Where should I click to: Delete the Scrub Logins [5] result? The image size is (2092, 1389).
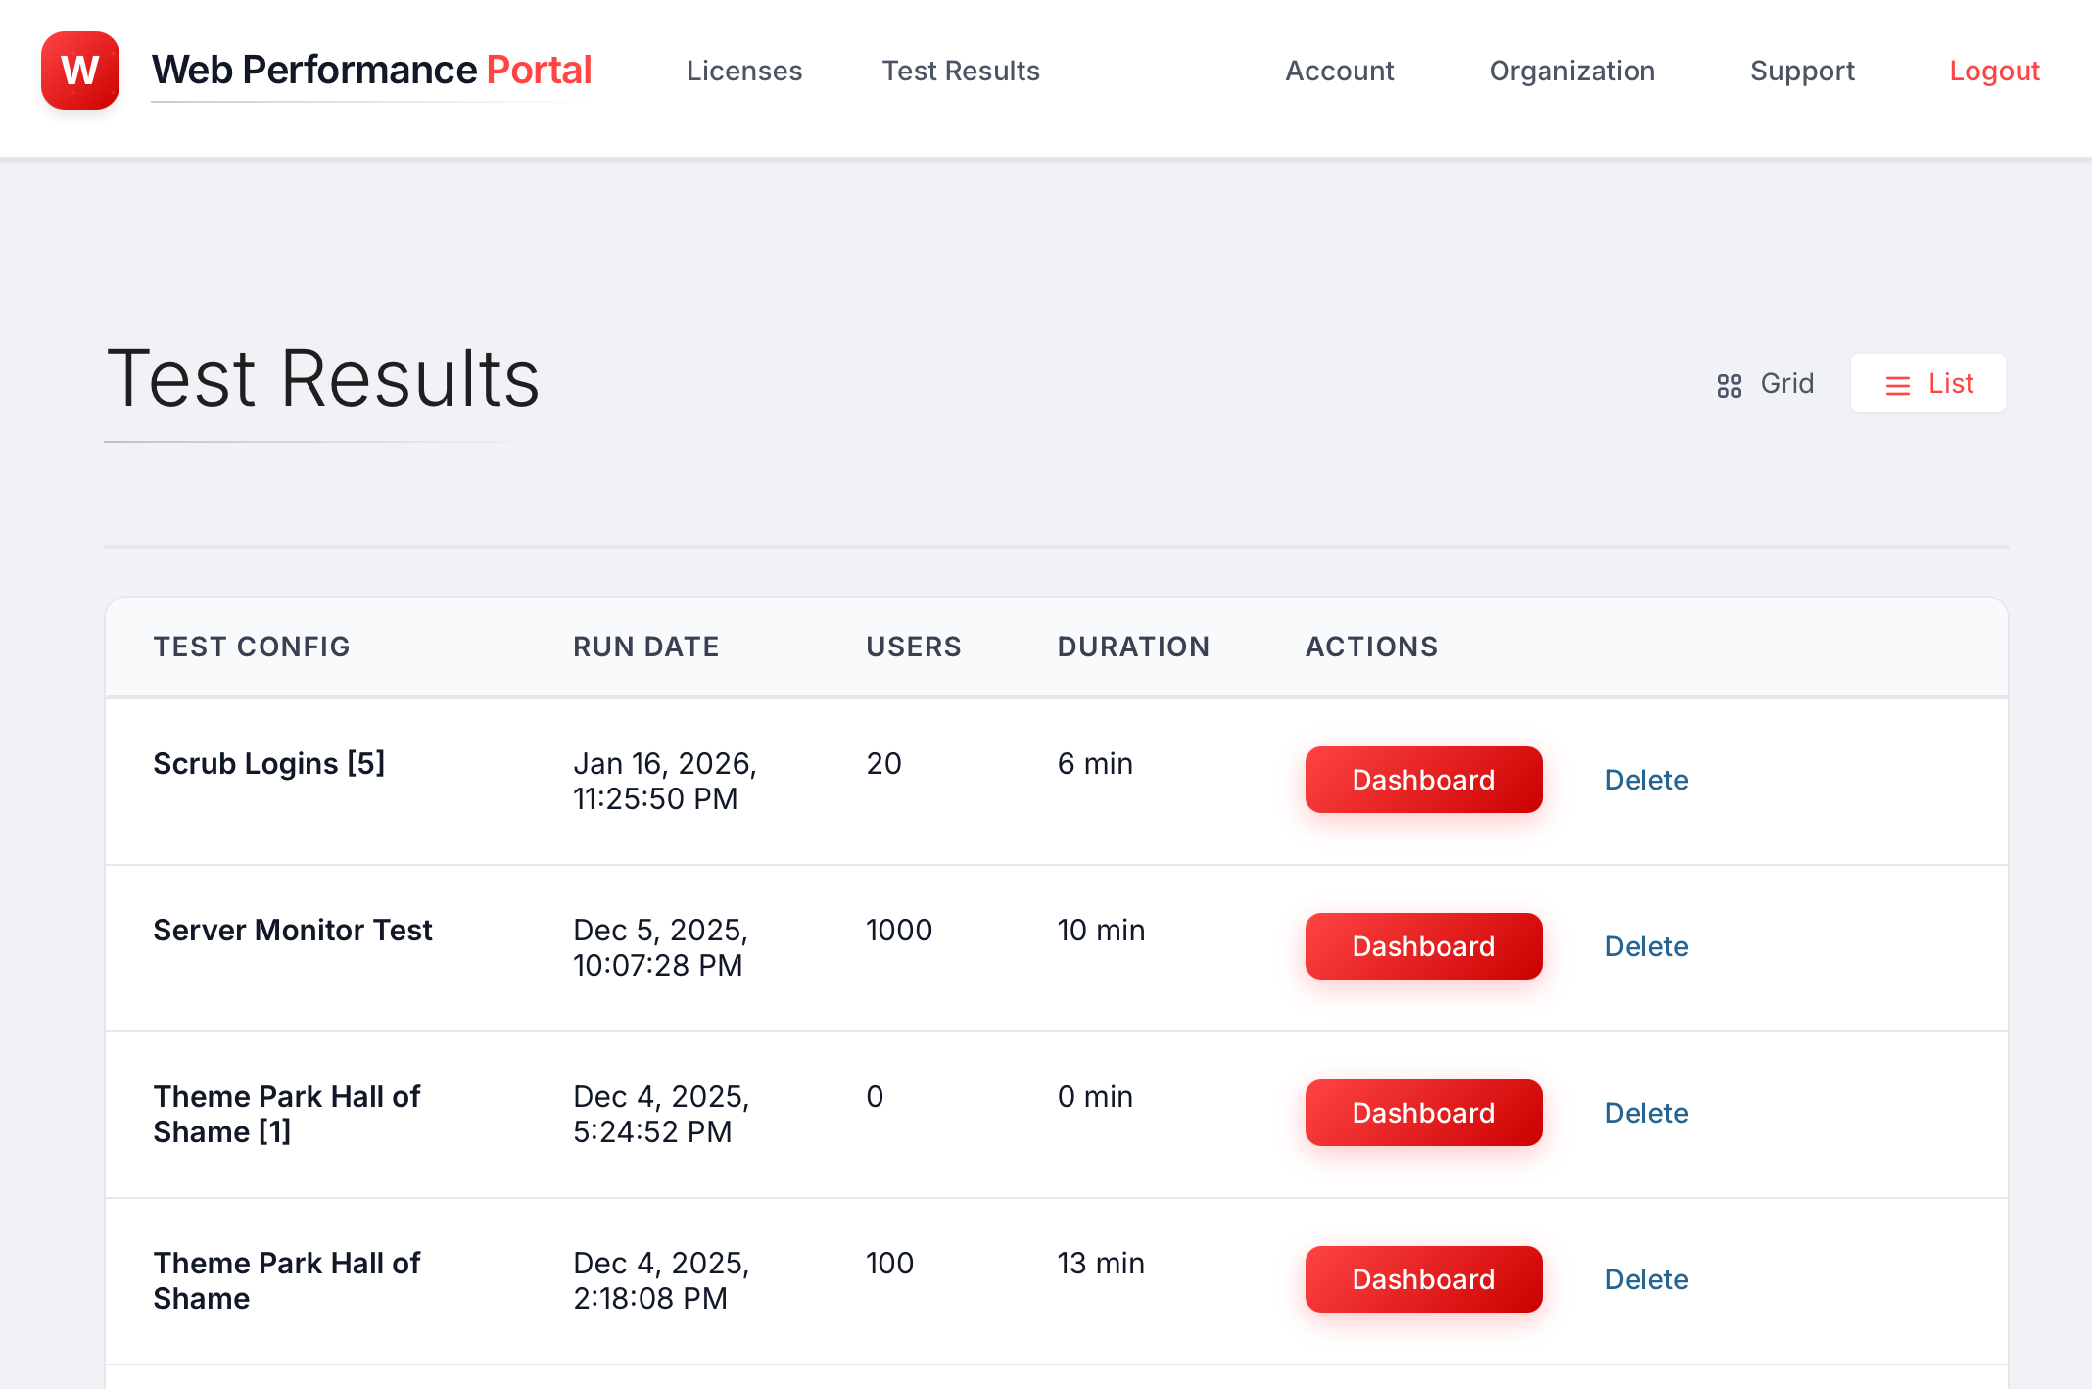click(x=1646, y=780)
